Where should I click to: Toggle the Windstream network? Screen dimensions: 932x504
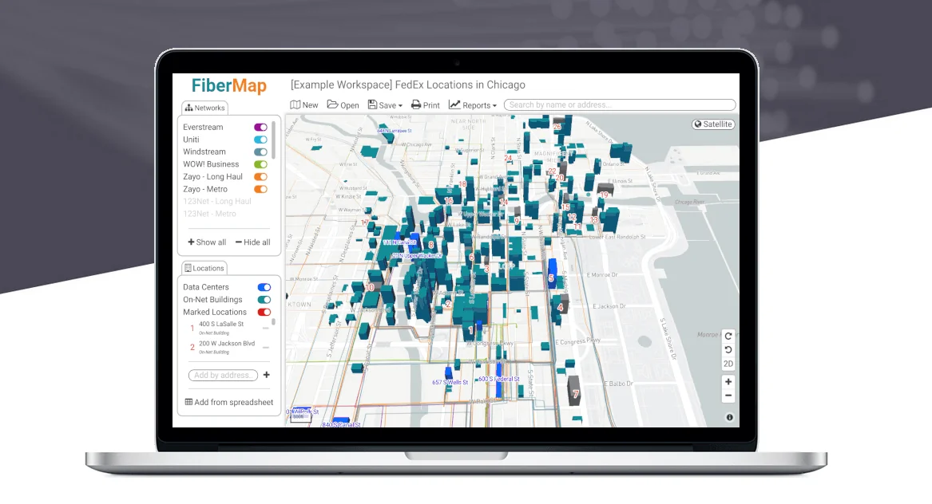click(260, 152)
